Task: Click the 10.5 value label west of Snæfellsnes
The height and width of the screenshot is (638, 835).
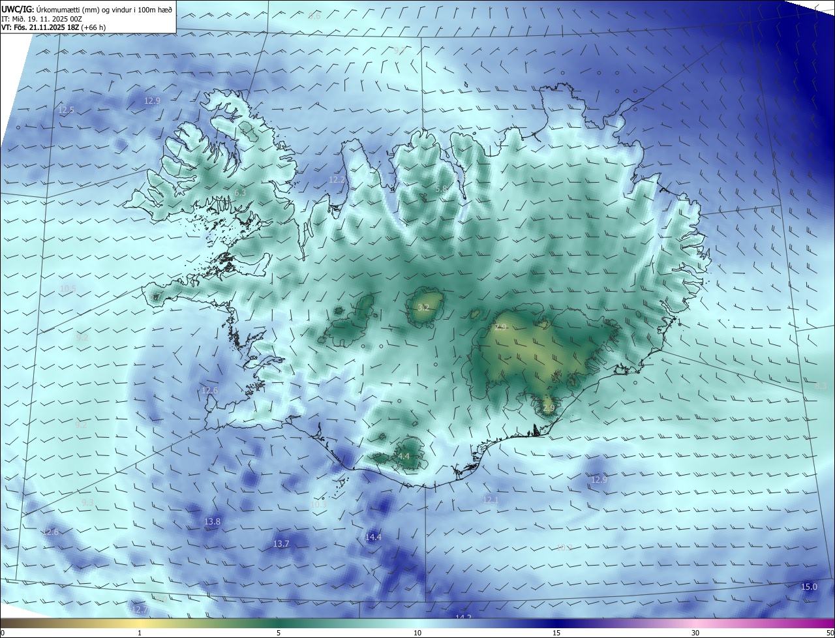Action: 68,289
